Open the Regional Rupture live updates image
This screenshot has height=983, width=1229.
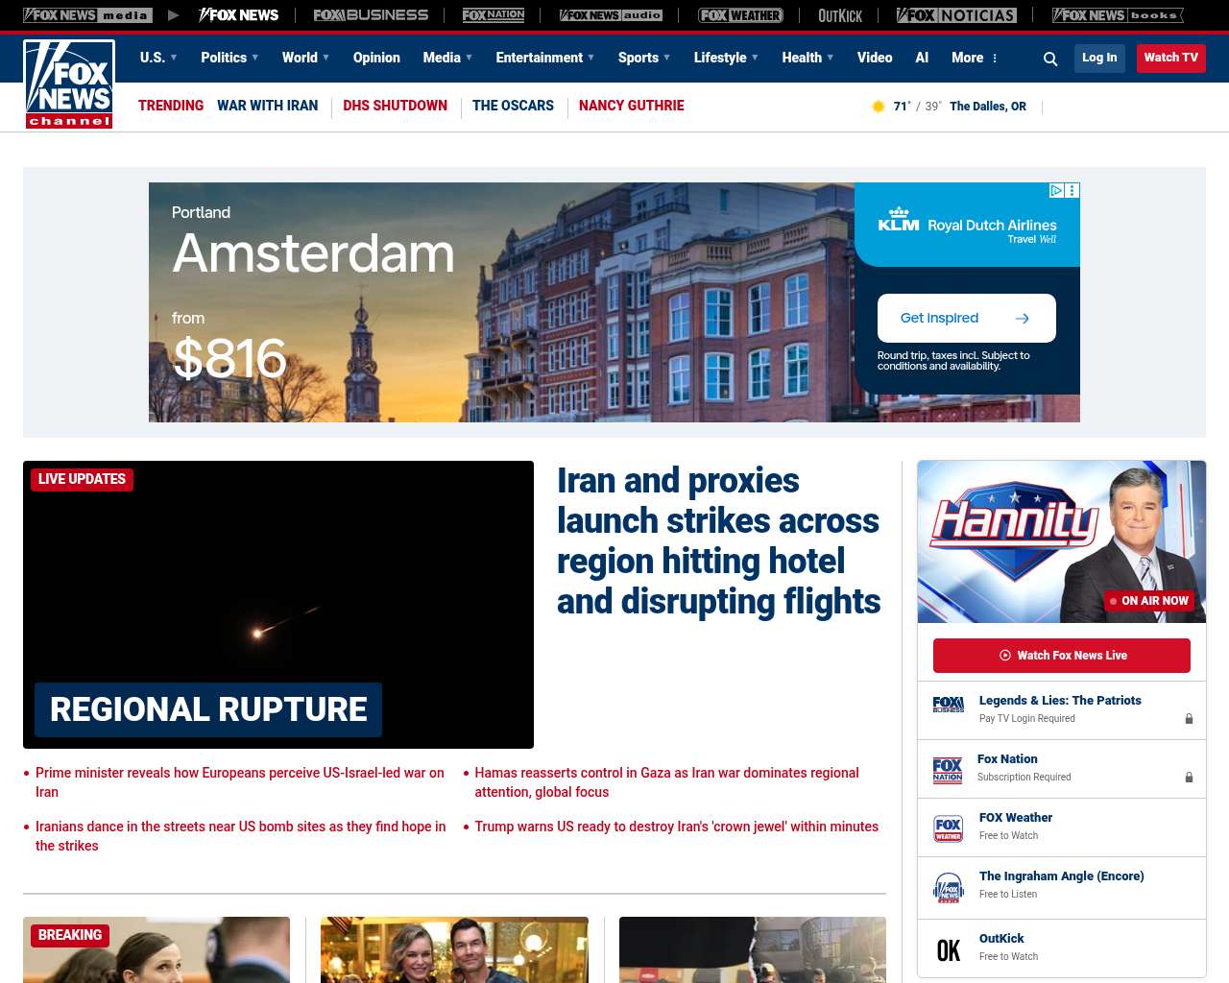pos(278,605)
